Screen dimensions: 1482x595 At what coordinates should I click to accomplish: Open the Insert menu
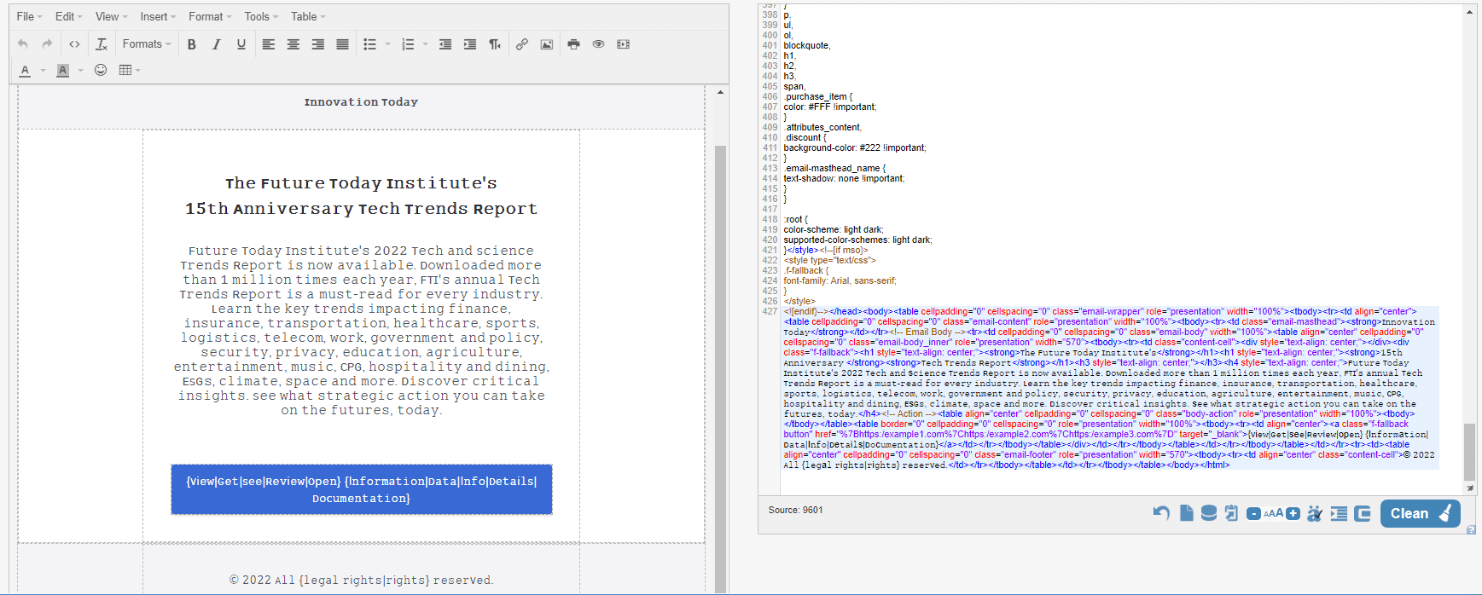[158, 16]
